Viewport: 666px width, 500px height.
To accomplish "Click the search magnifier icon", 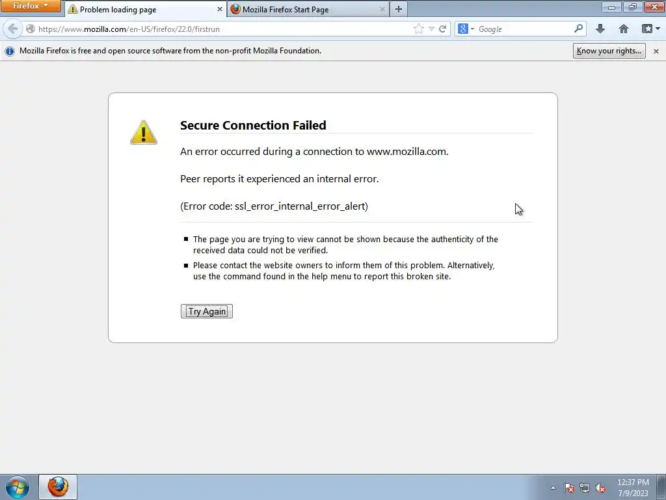I will pos(578,29).
